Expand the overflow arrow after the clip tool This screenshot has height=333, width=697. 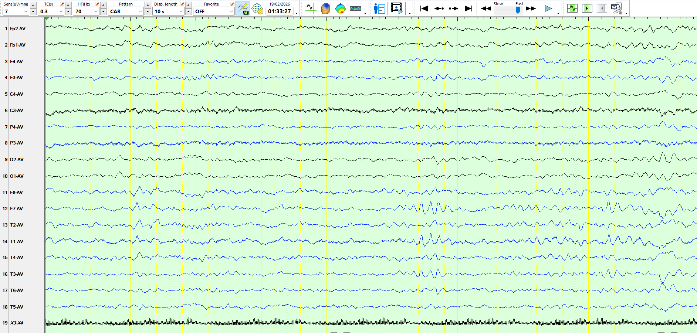pos(626,13)
